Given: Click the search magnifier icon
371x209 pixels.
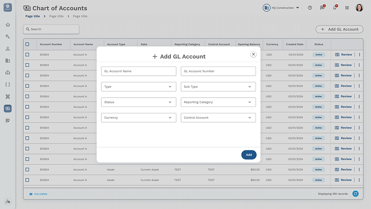Looking at the screenshot, I should (x=28, y=29).
